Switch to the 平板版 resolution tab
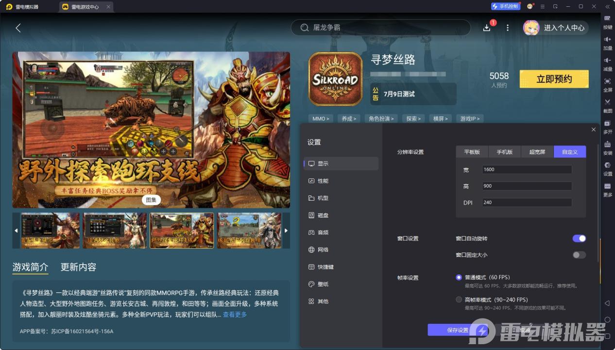 pos(472,152)
